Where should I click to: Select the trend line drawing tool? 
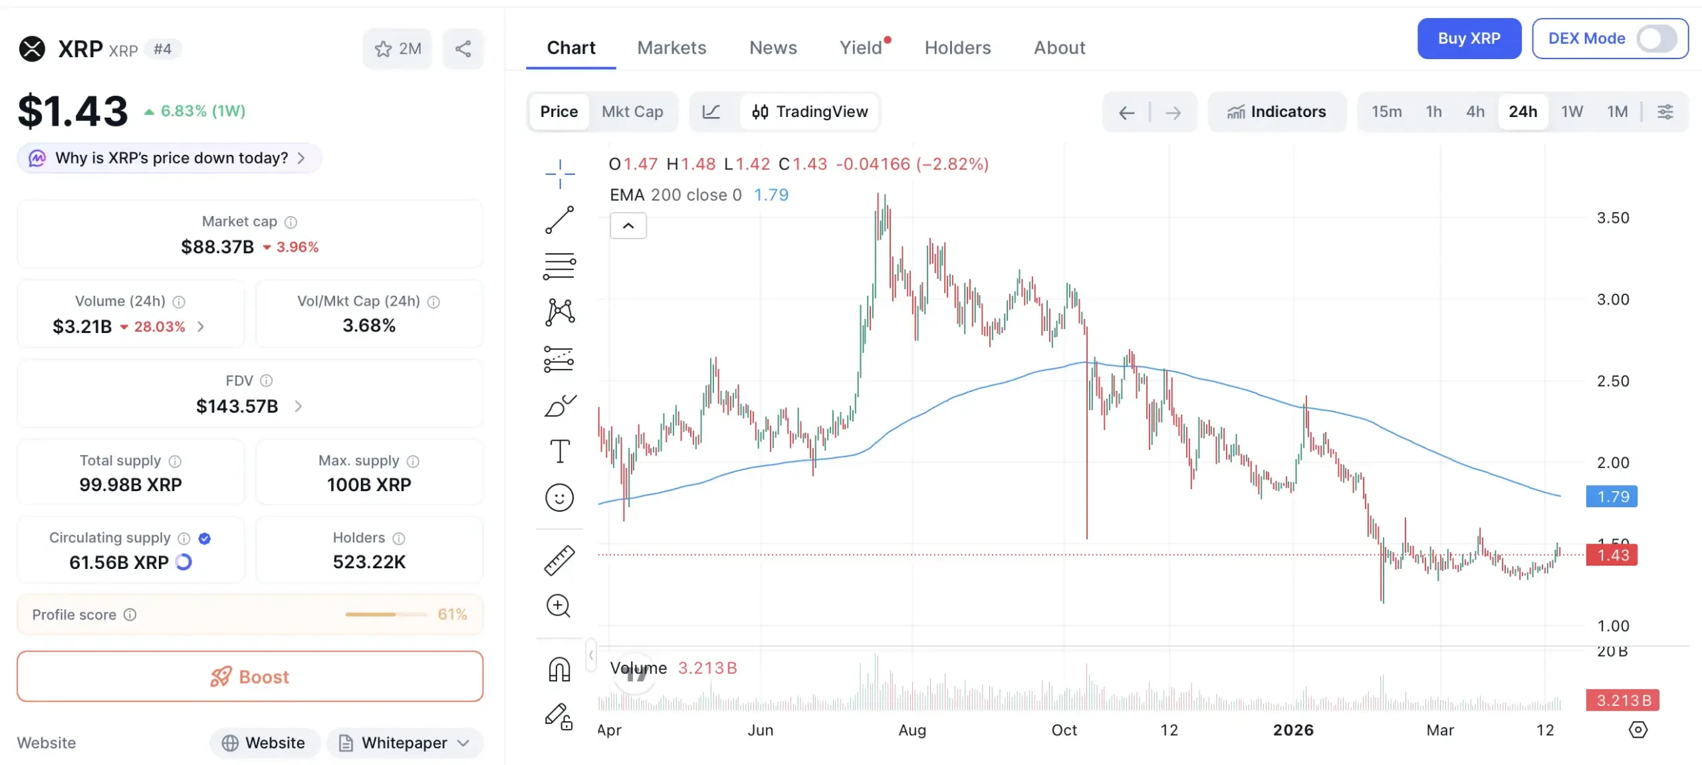pyautogui.click(x=560, y=219)
